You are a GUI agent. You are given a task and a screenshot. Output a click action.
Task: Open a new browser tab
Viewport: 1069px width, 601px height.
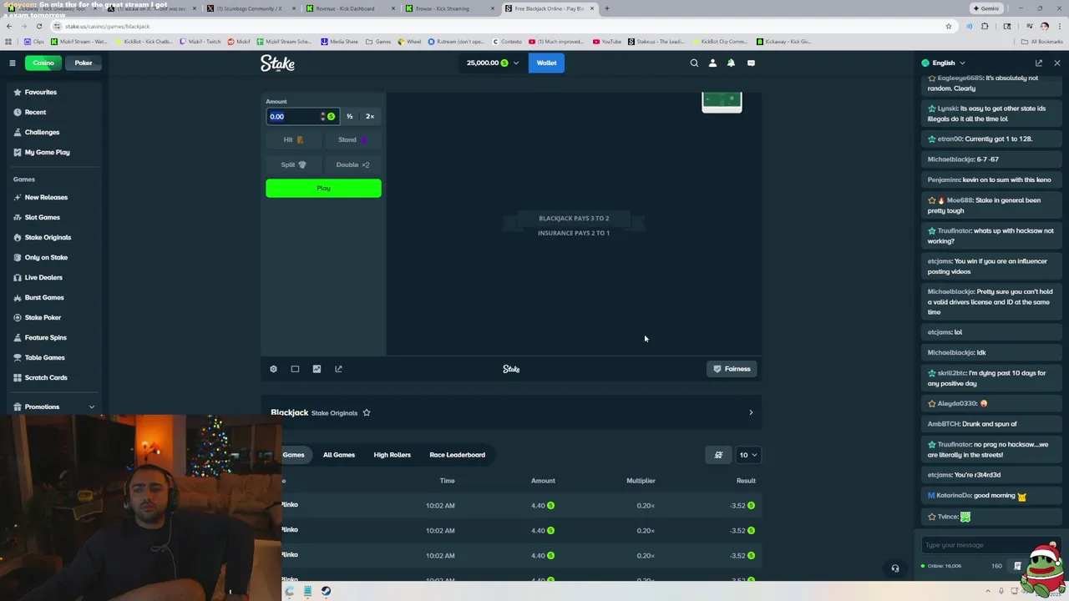tap(607, 8)
